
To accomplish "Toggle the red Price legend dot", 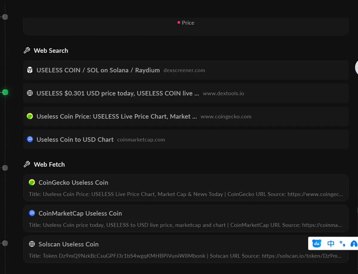I will click(x=179, y=22).
